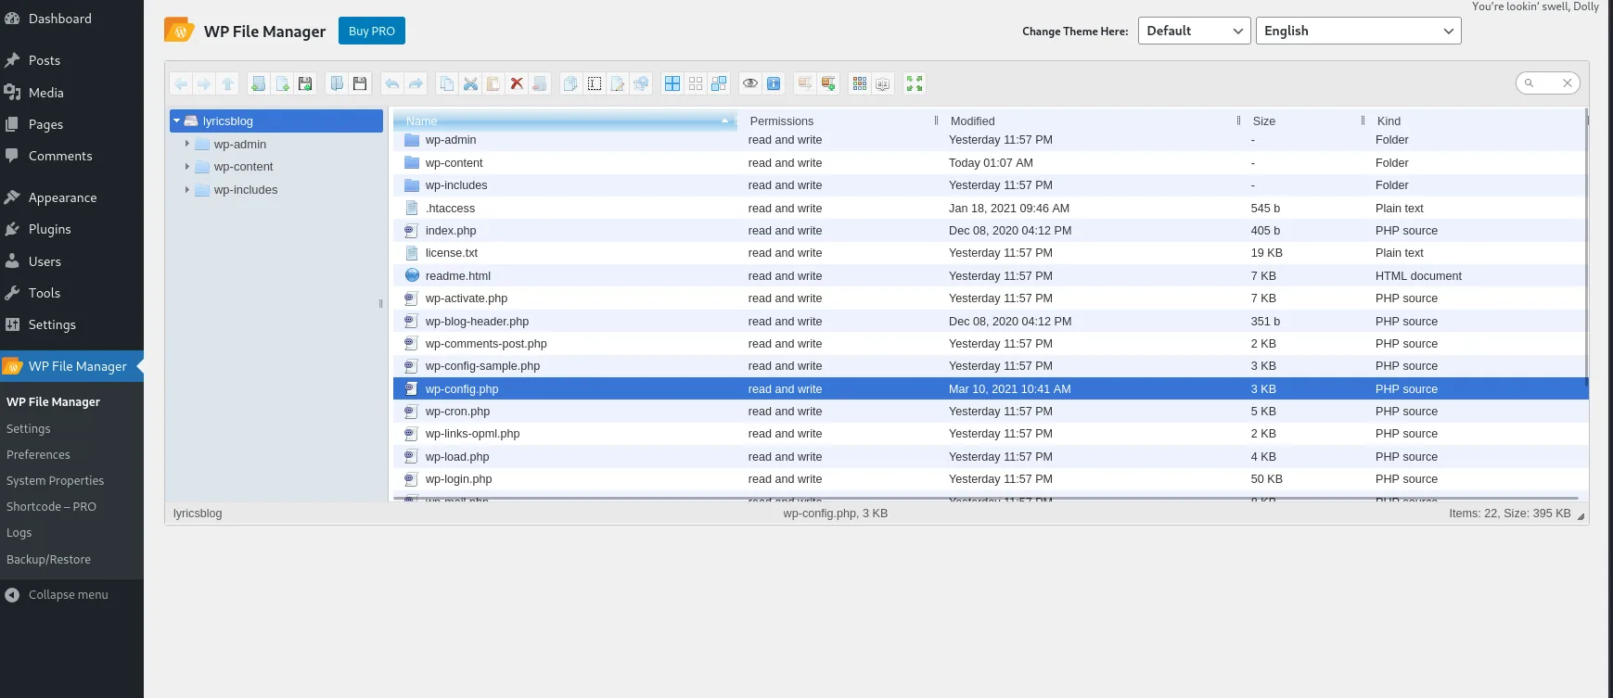Expand the wp-admin tree folder
Screen dimensions: 1613x698
[x=187, y=144]
